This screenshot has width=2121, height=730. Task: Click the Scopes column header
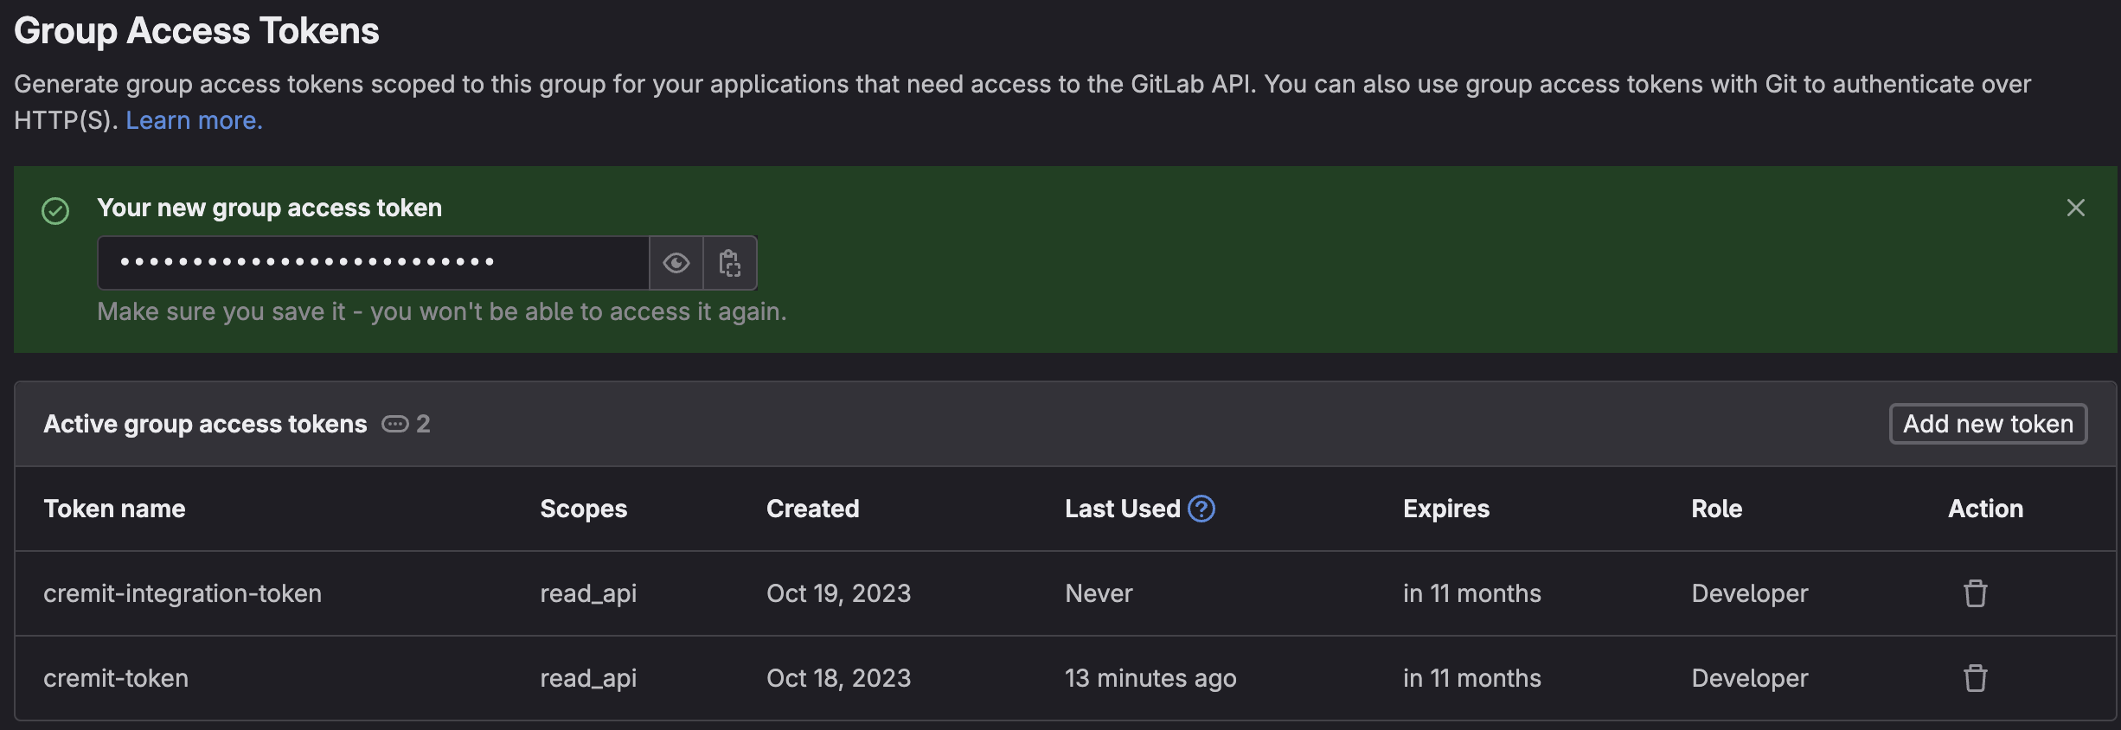584,509
